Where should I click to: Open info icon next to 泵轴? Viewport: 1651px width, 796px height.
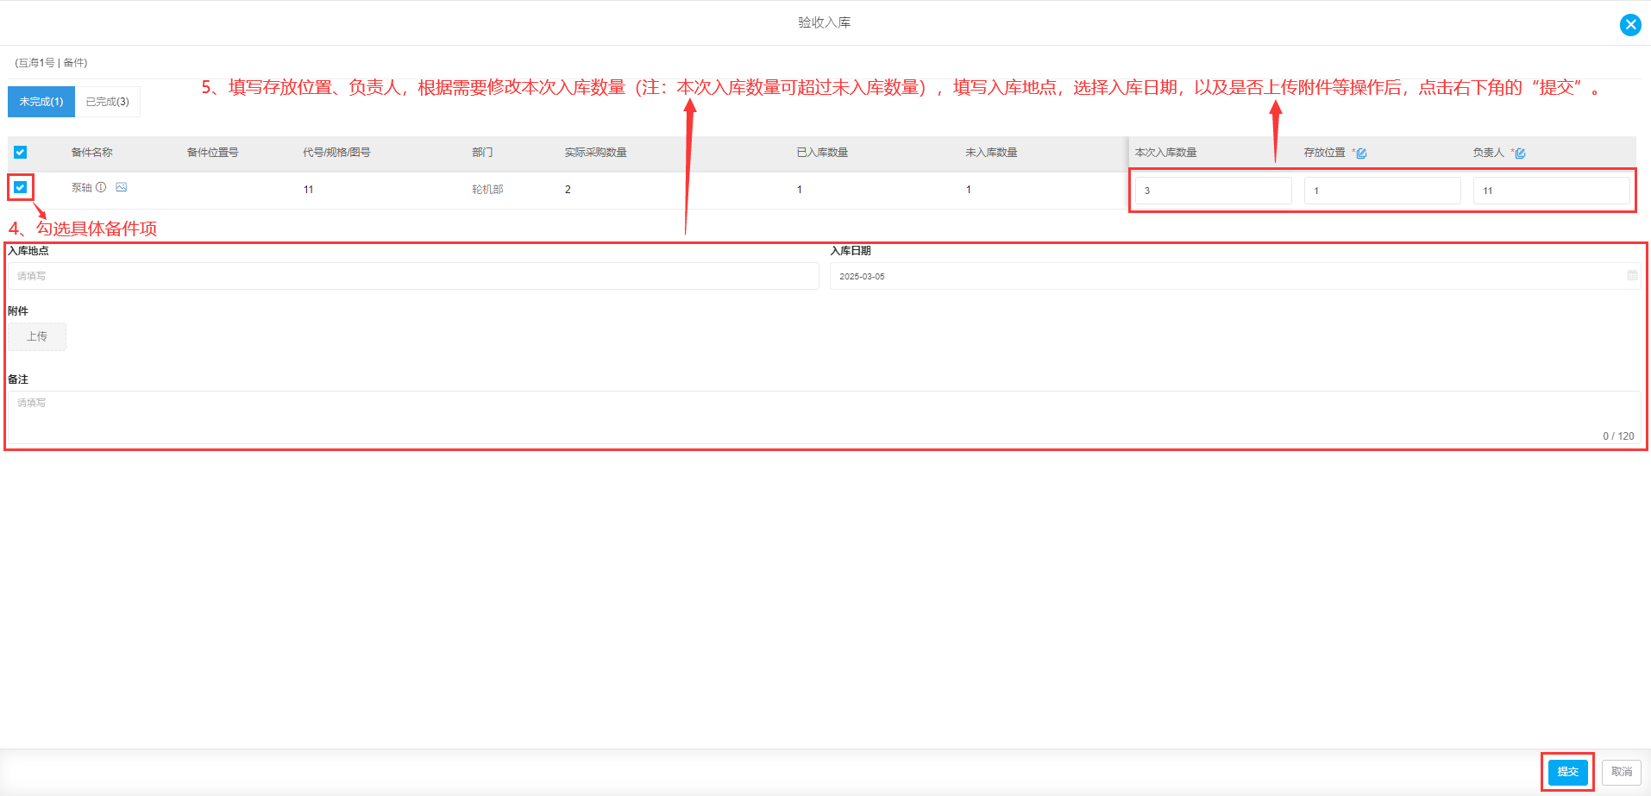pos(101,187)
